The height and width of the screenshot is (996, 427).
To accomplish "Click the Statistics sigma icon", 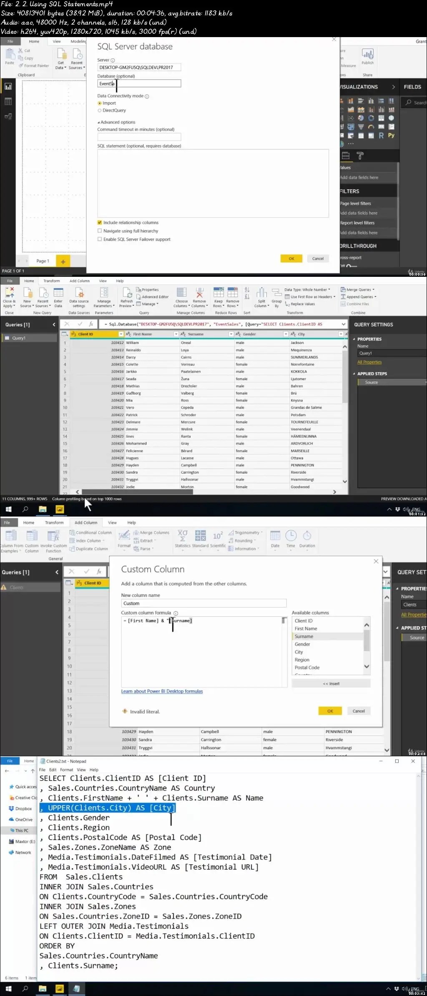I will pyautogui.click(x=183, y=535).
